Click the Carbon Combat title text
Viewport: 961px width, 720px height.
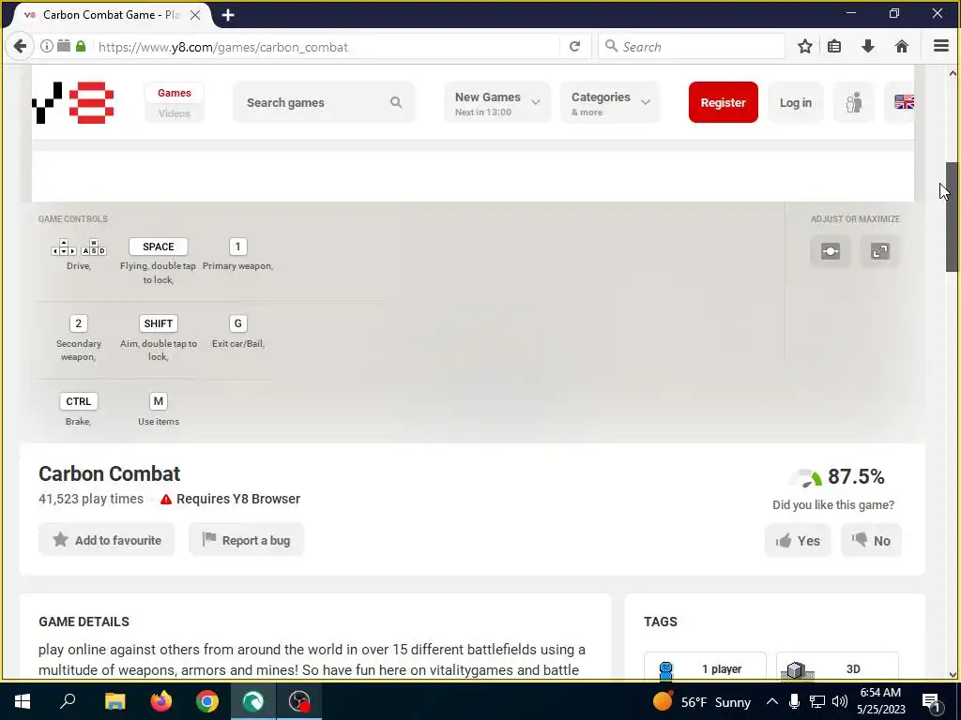pyautogui.click(x=109, y=473)
